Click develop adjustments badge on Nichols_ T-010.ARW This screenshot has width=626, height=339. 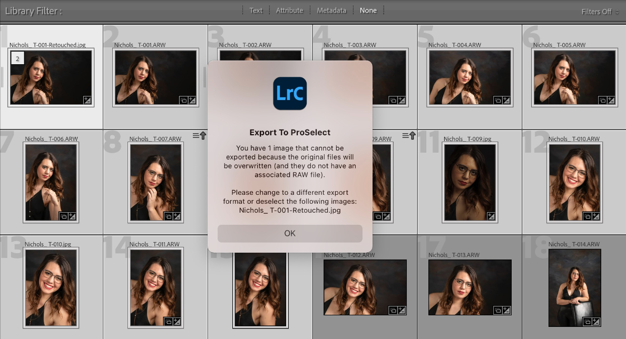[x=596, y=216]
